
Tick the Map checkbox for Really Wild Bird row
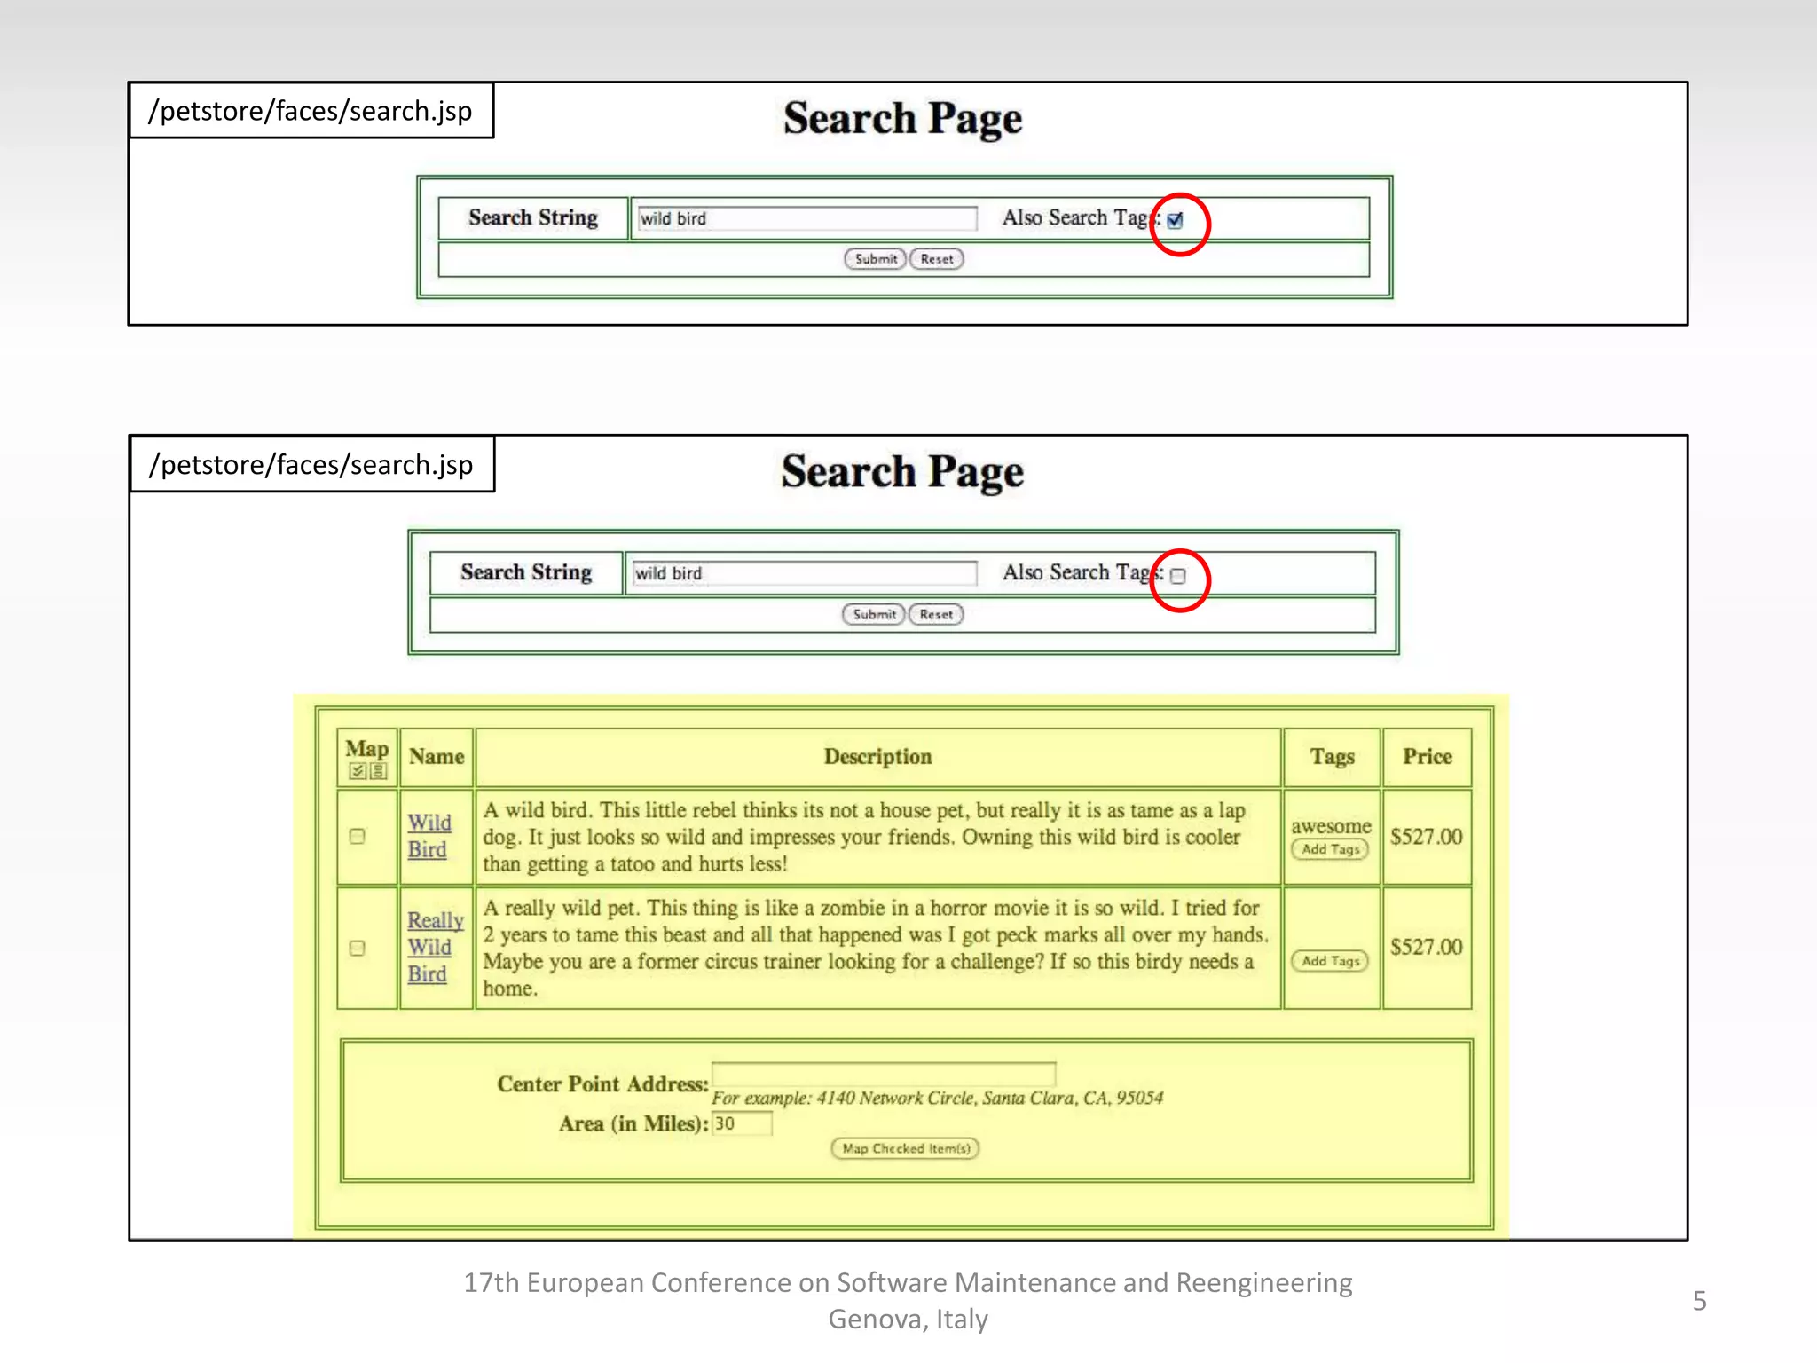tap(358, 948)
